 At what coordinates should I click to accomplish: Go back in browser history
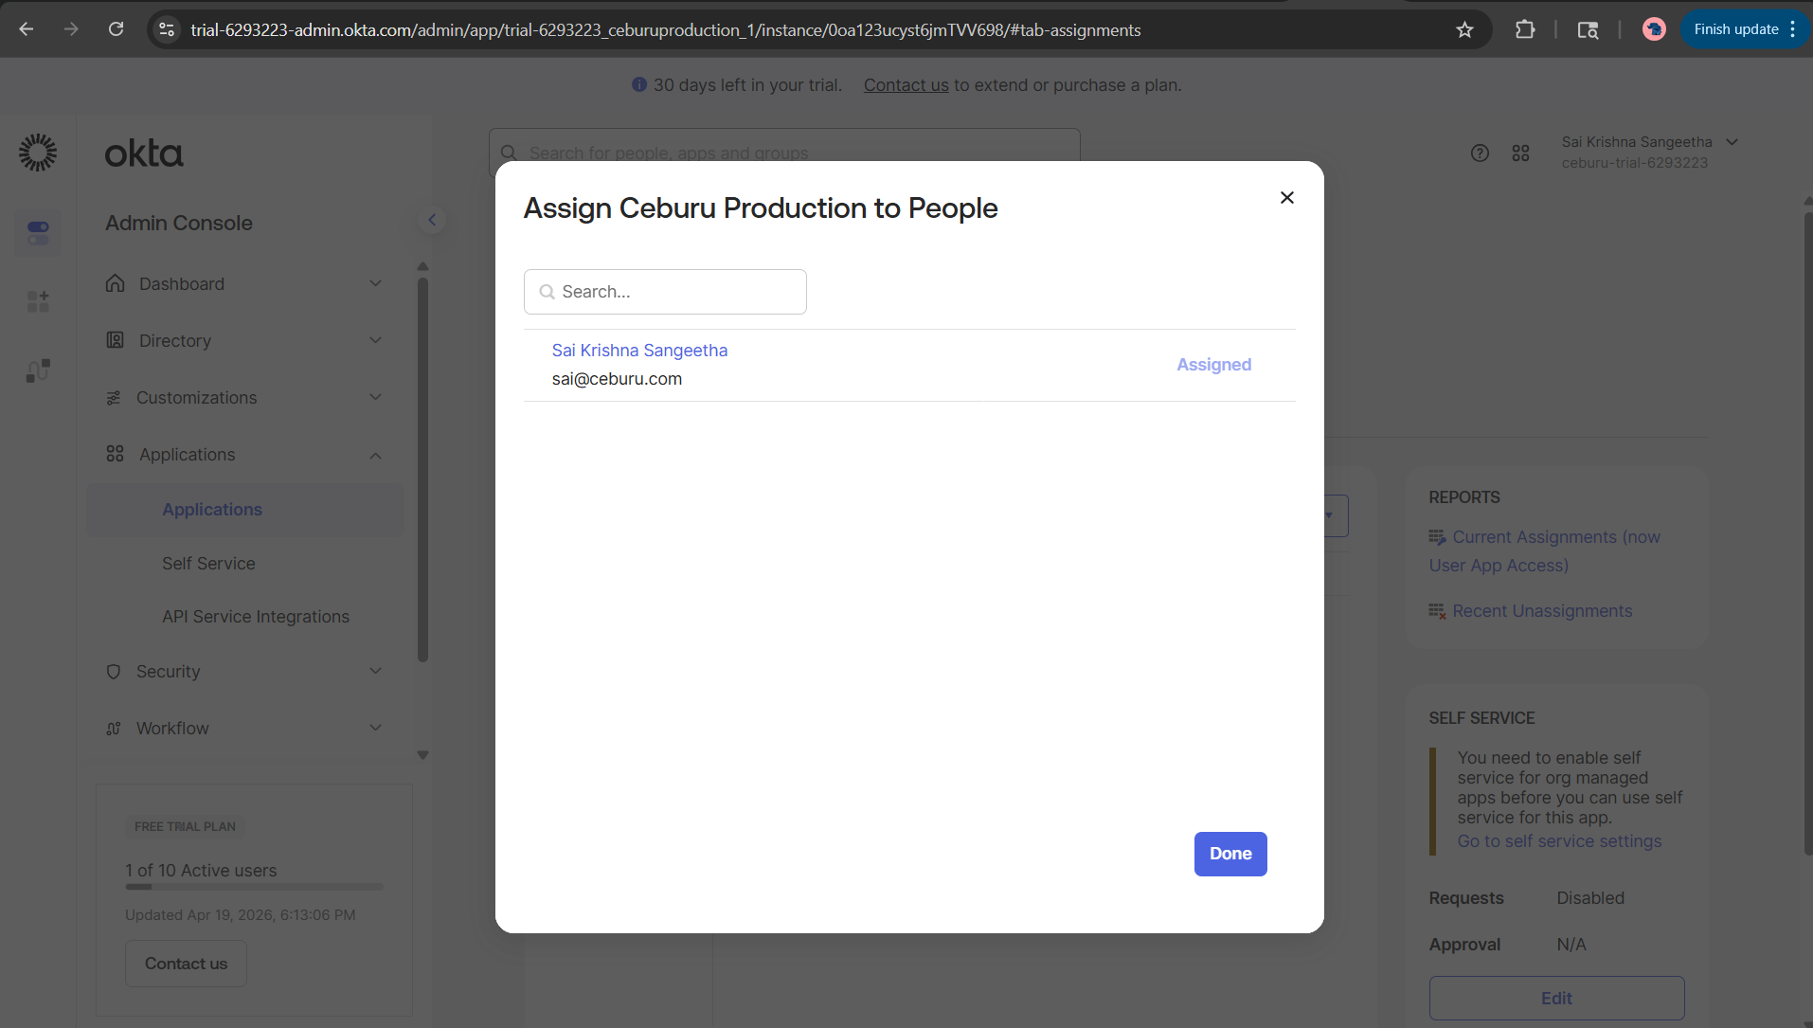point(27,29)
